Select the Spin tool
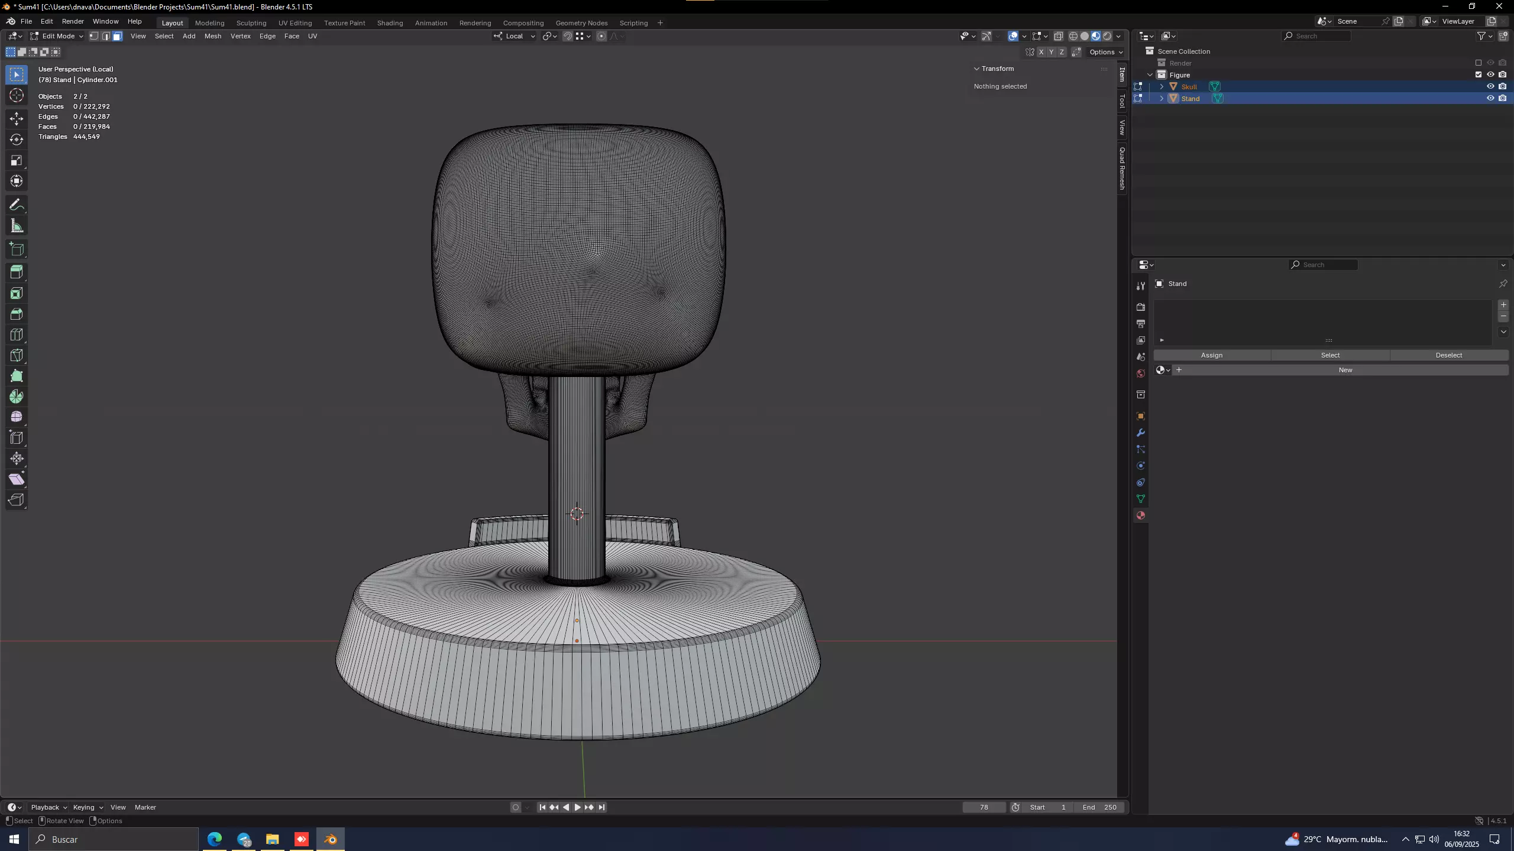 17,397
